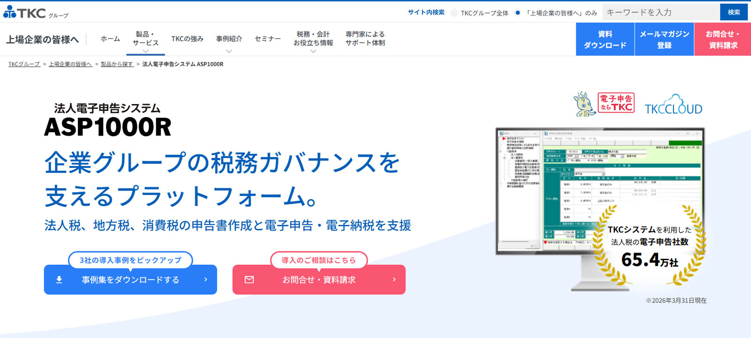Viewport: 751px width, 338px height.
Task: Click the arrow chevron on the download button
Action: pos(206,279)
